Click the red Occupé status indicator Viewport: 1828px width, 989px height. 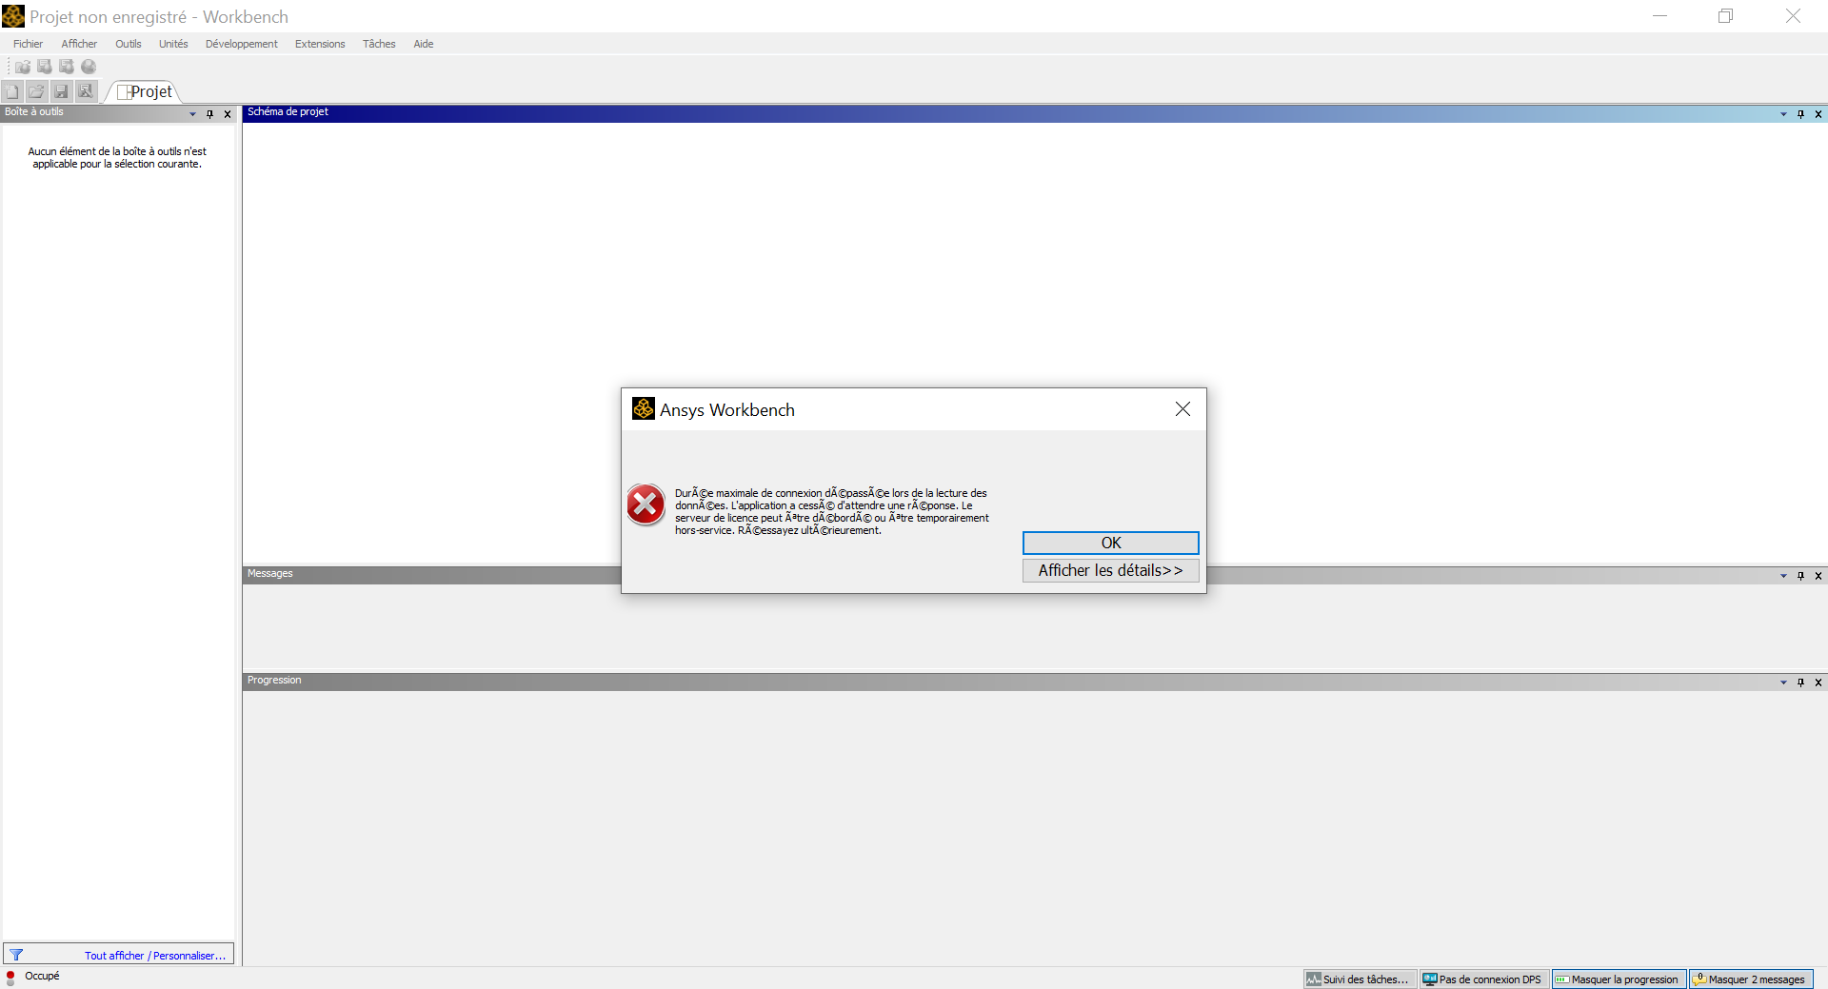click(x=10, y=977)
